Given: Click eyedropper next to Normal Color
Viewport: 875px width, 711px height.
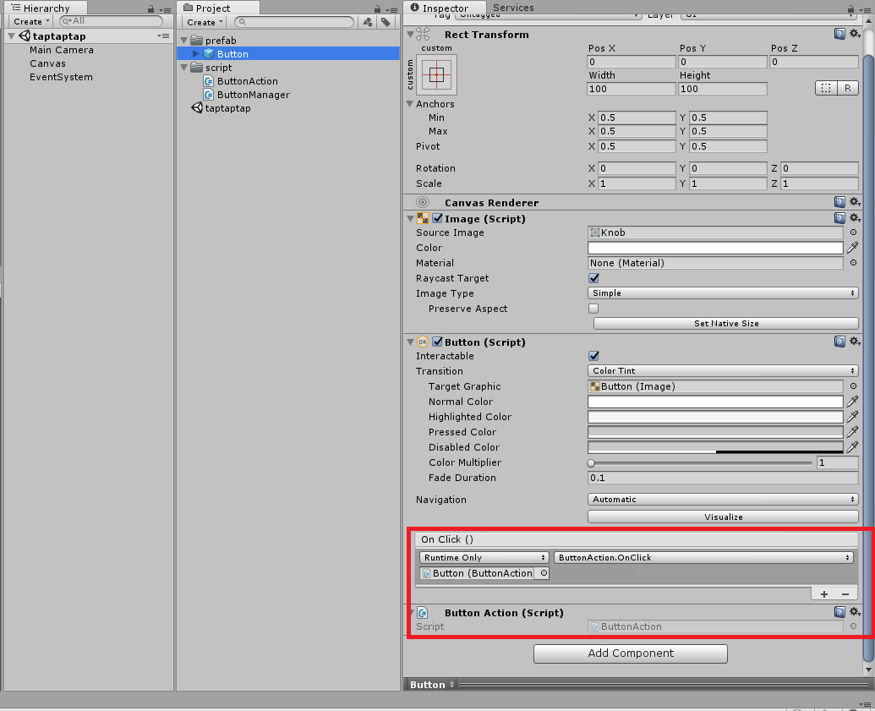Looking at the screenshot, I should [853, 402].
